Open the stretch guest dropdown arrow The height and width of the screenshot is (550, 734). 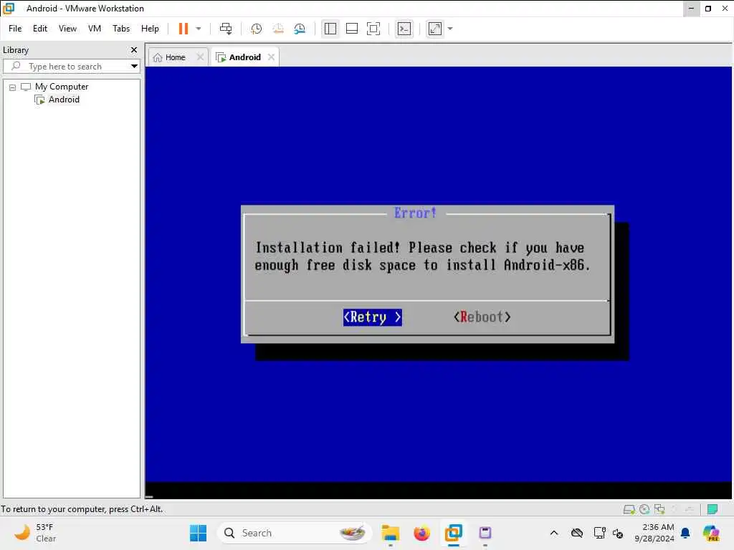(x=450, y=29)
